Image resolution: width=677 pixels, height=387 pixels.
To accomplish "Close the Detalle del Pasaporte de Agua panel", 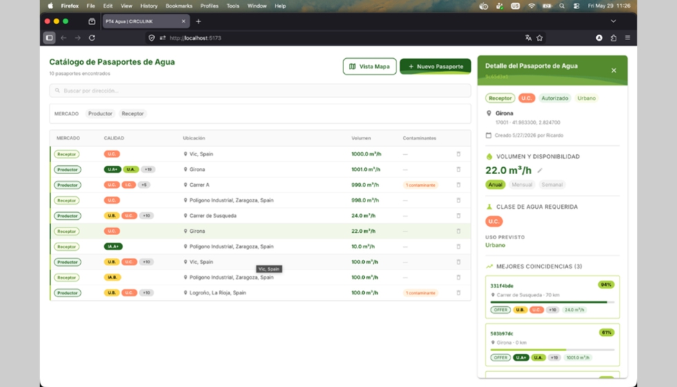I will pos(613,70).
